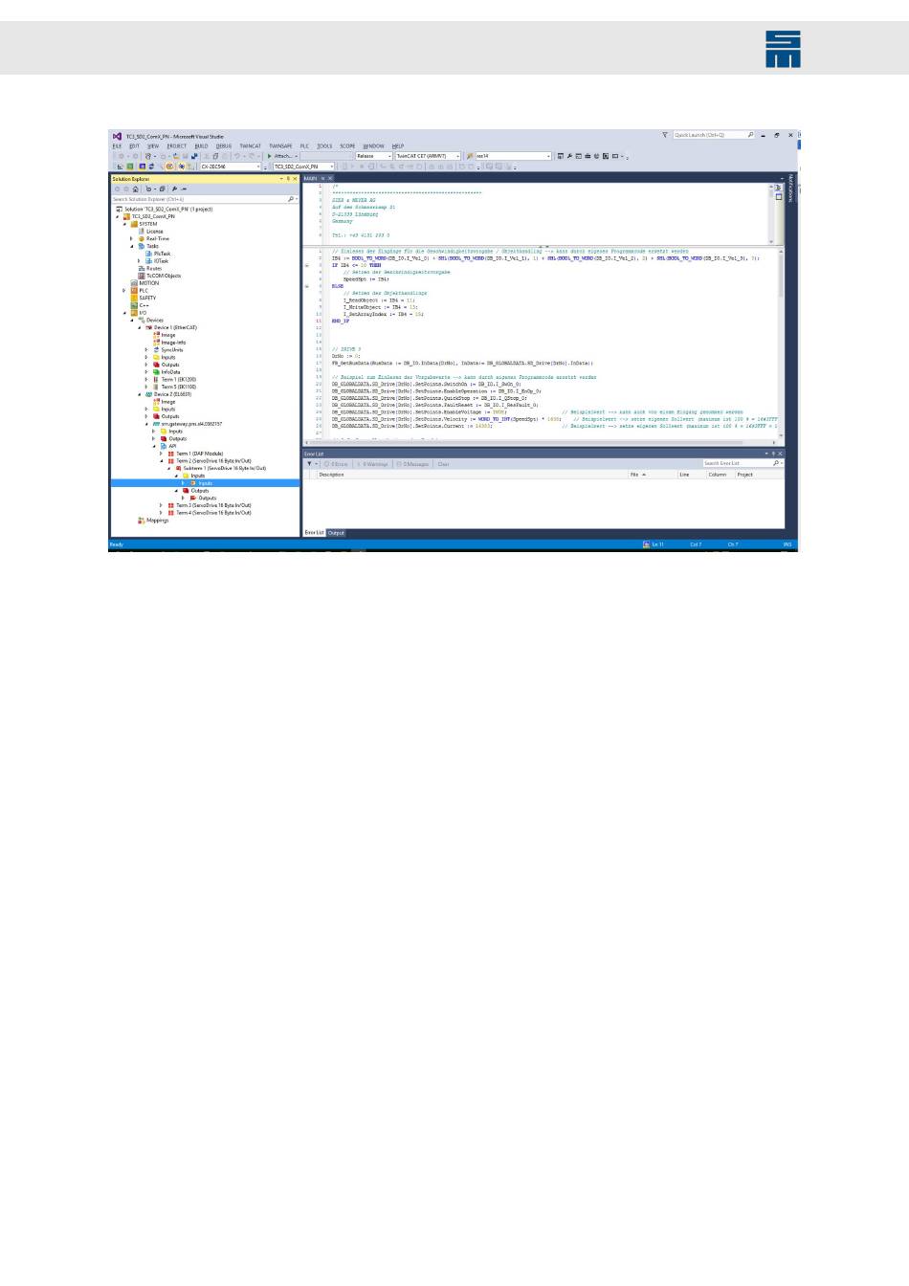The width and height of the screenshot is (909, 1286).
Task: Click the Save All toolbar icon
Action: click(194, 156)
